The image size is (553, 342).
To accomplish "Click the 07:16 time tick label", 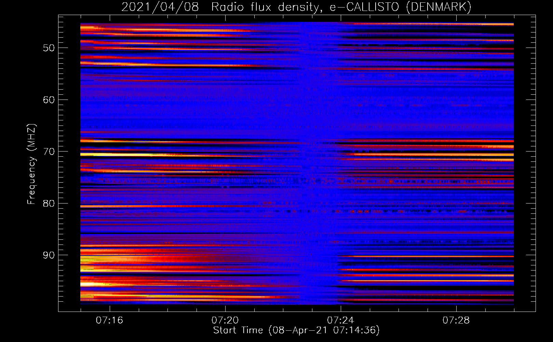I will tap(109, 320).
